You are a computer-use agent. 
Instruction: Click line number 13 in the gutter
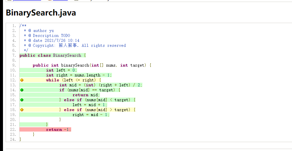coord(13,85)
